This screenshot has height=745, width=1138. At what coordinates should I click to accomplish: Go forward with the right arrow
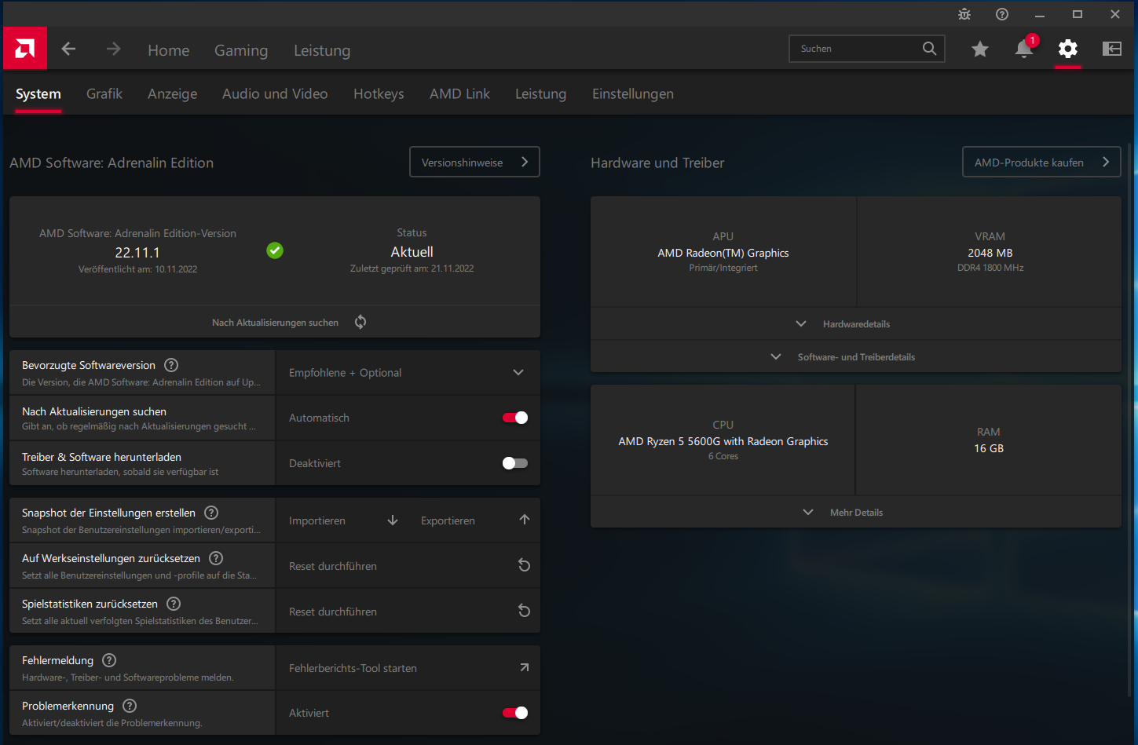click(x=114, y=49)
